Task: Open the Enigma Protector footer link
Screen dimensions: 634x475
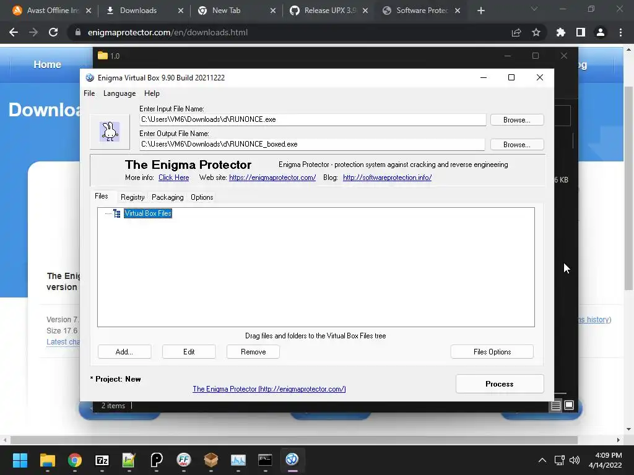Action: (x=269, y=389)
